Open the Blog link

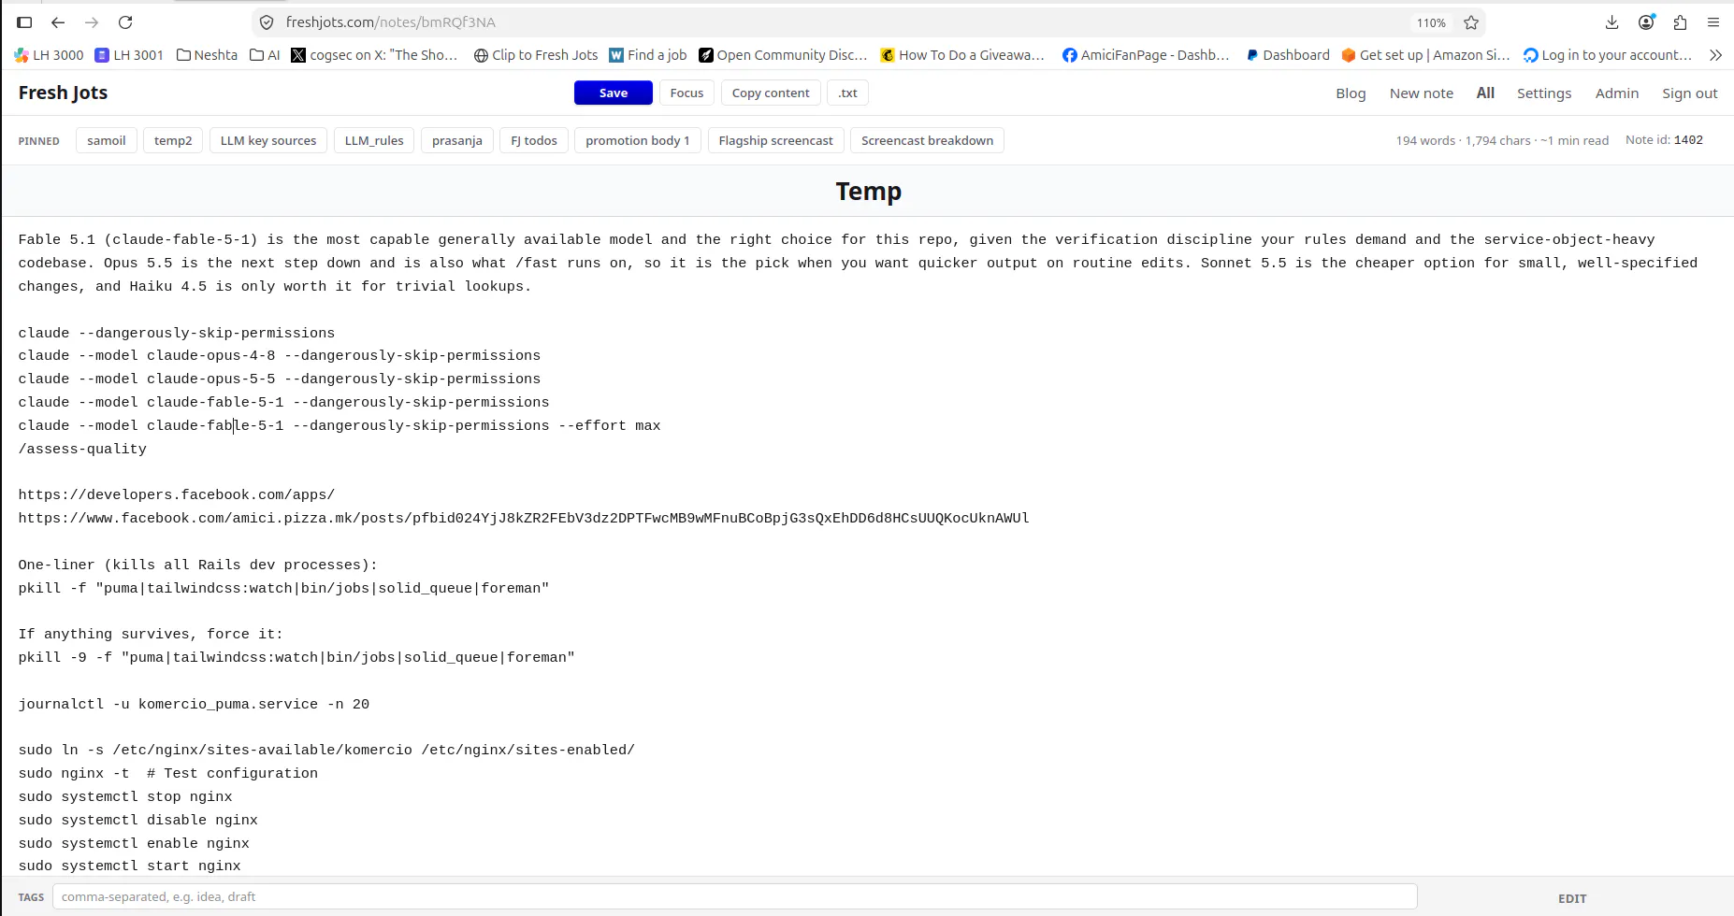(x=1351, y=93)
